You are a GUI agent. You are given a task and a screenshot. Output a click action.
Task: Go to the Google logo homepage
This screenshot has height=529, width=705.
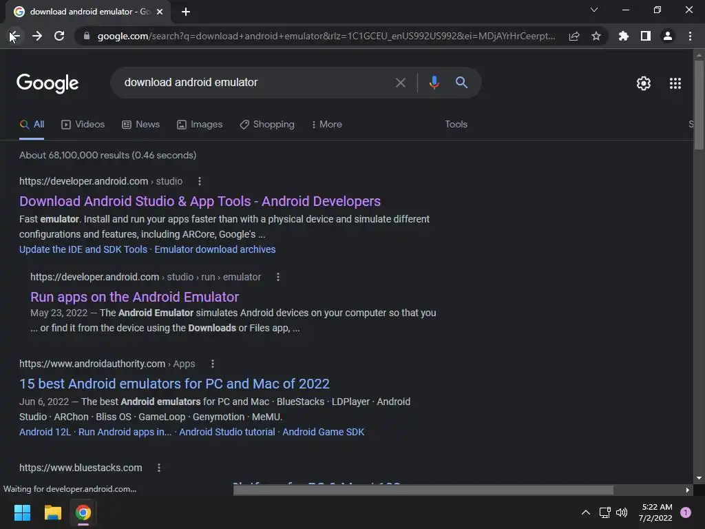click(x=48, y=83)
